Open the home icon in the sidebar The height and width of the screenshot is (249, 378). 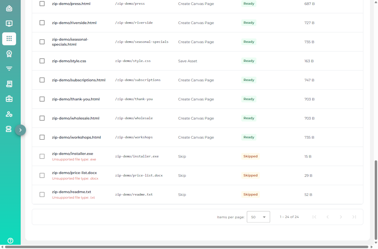9,8
